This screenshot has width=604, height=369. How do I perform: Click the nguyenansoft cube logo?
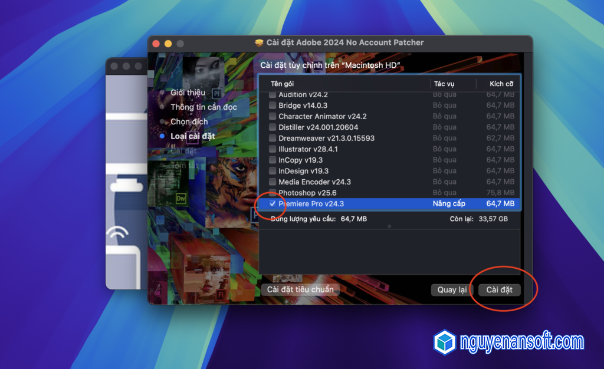click(x=444, y=342)
